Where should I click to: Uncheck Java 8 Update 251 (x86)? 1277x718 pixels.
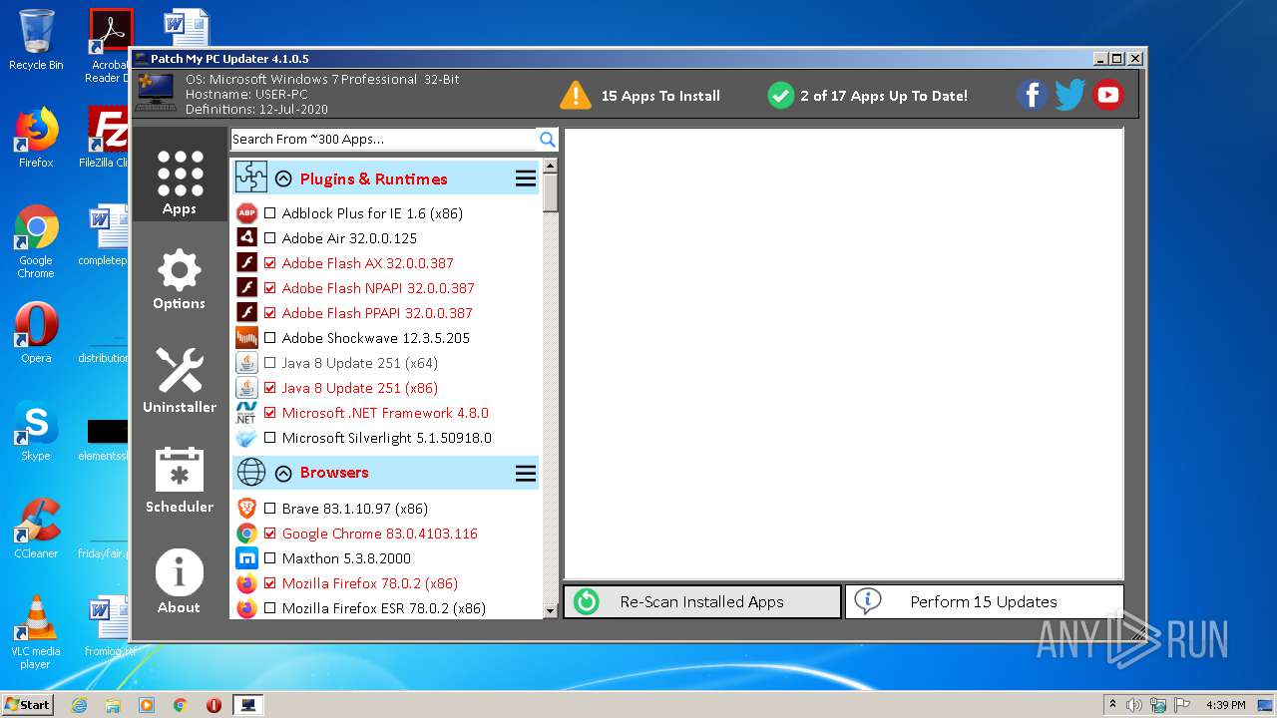[x=269, y=388]
